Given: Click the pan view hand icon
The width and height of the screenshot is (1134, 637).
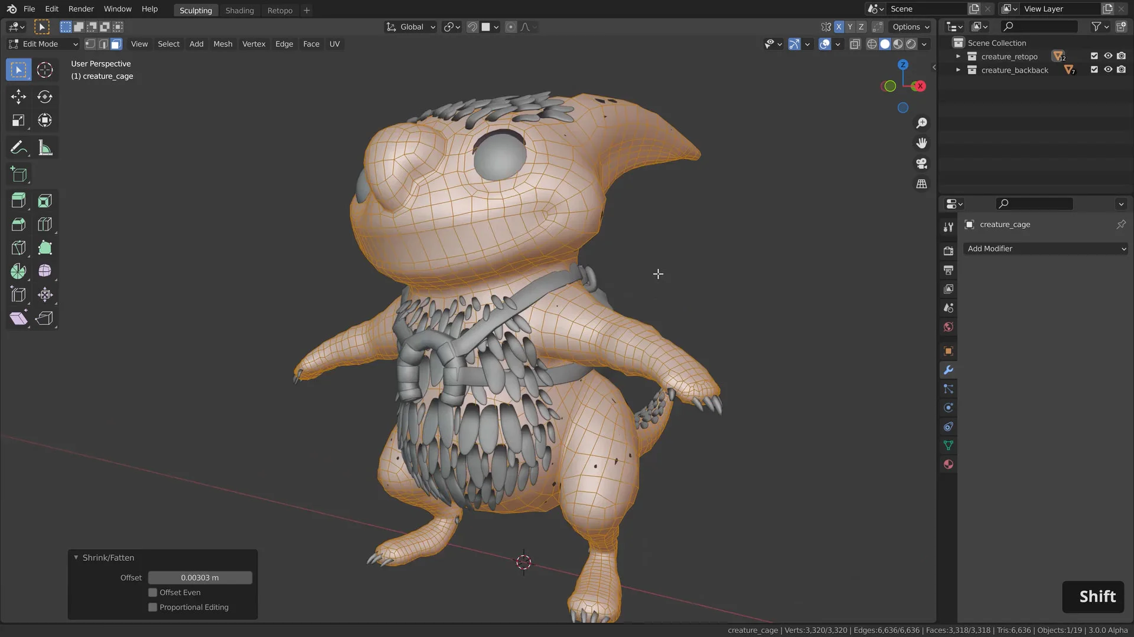Looking at the screenshot, I should coord(921,143).
